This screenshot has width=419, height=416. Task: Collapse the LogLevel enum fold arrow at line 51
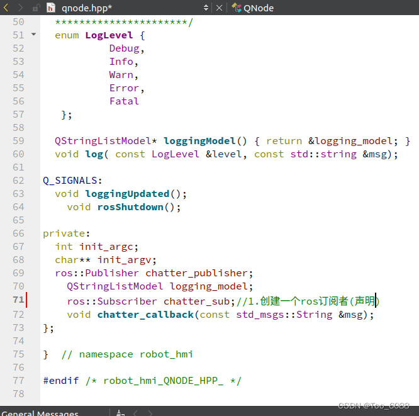[34, 34]
